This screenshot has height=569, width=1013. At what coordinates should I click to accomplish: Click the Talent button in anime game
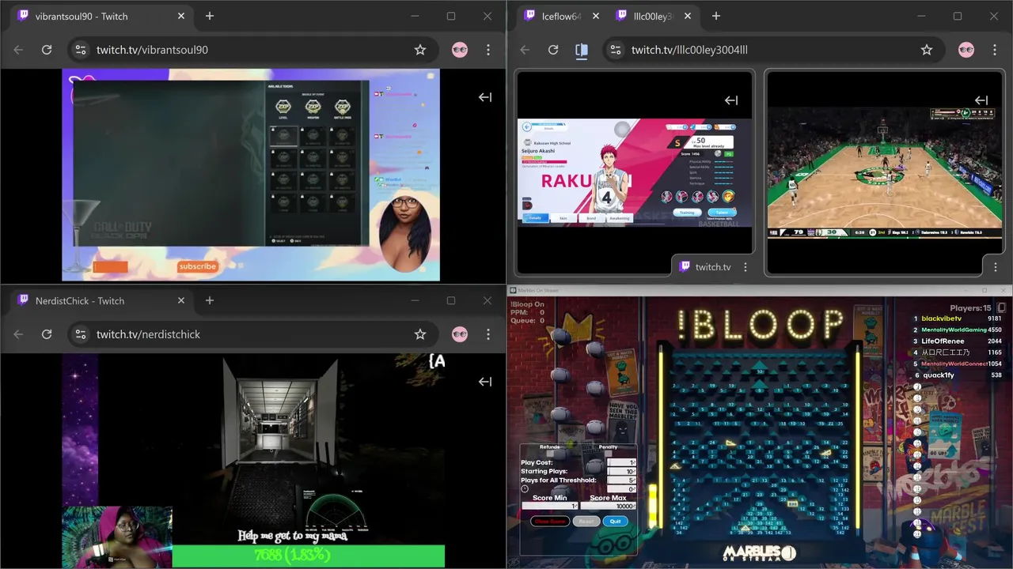tap(721, 213)
